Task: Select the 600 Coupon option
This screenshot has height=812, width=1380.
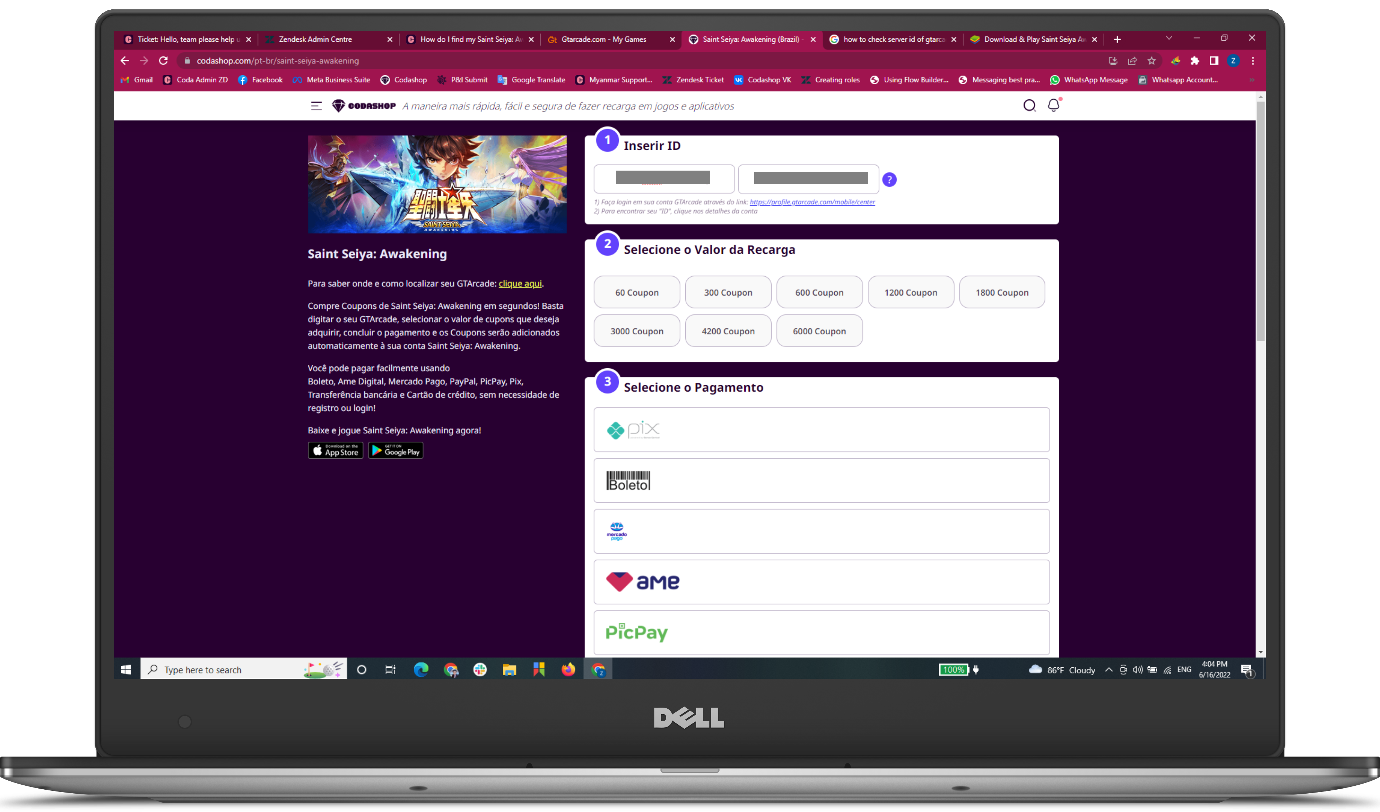Action: click(x=819, y=292)
